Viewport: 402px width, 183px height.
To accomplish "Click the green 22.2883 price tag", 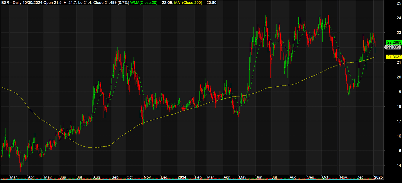I will tap(394, 42).
